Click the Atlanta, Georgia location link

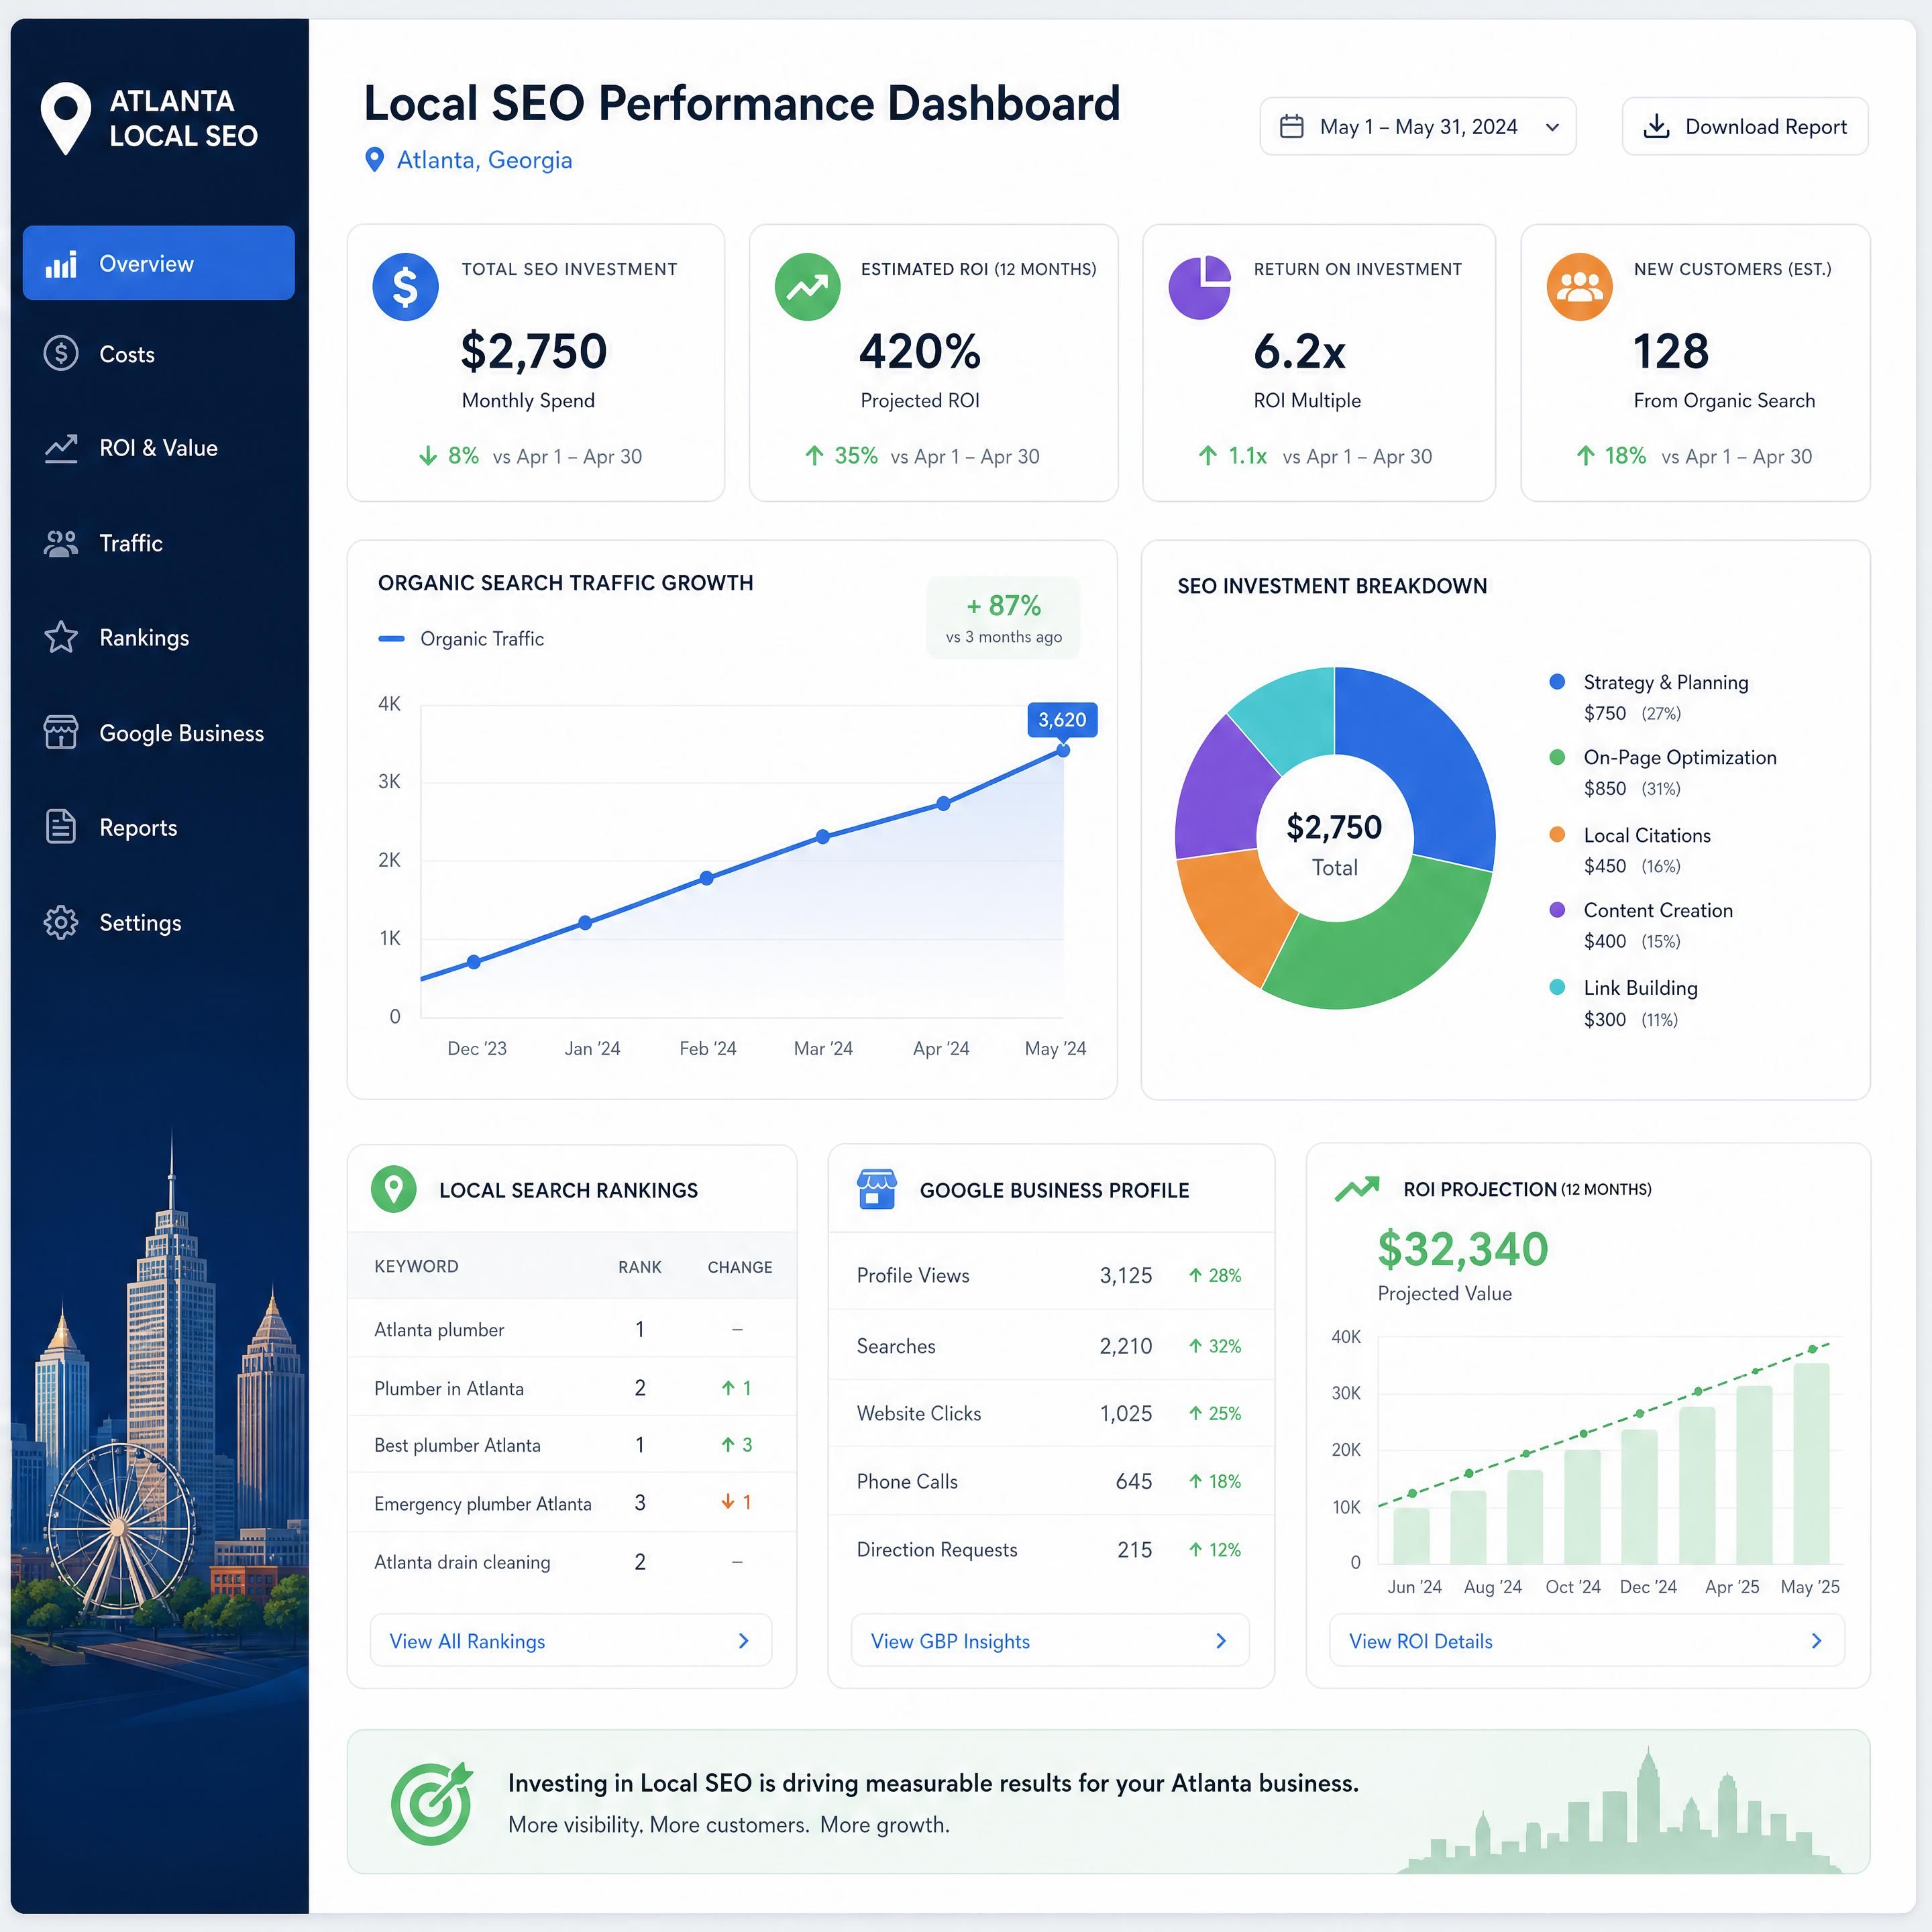point(484,160)
